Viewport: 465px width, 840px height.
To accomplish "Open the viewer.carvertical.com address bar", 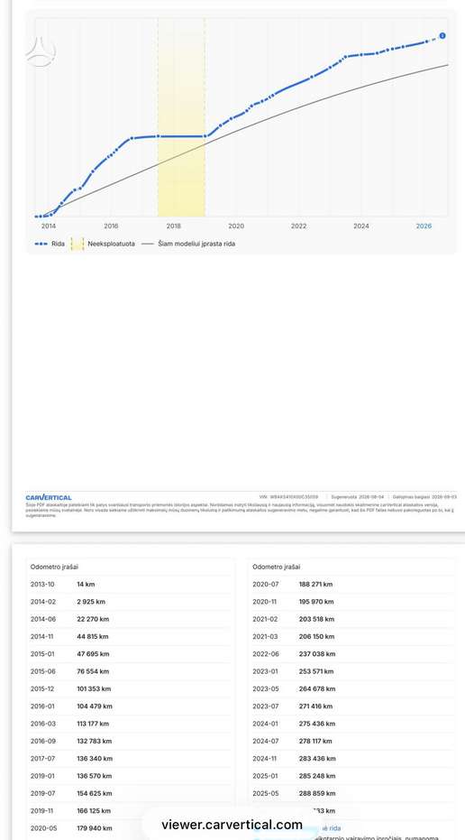I will click(x=232, y=825).
